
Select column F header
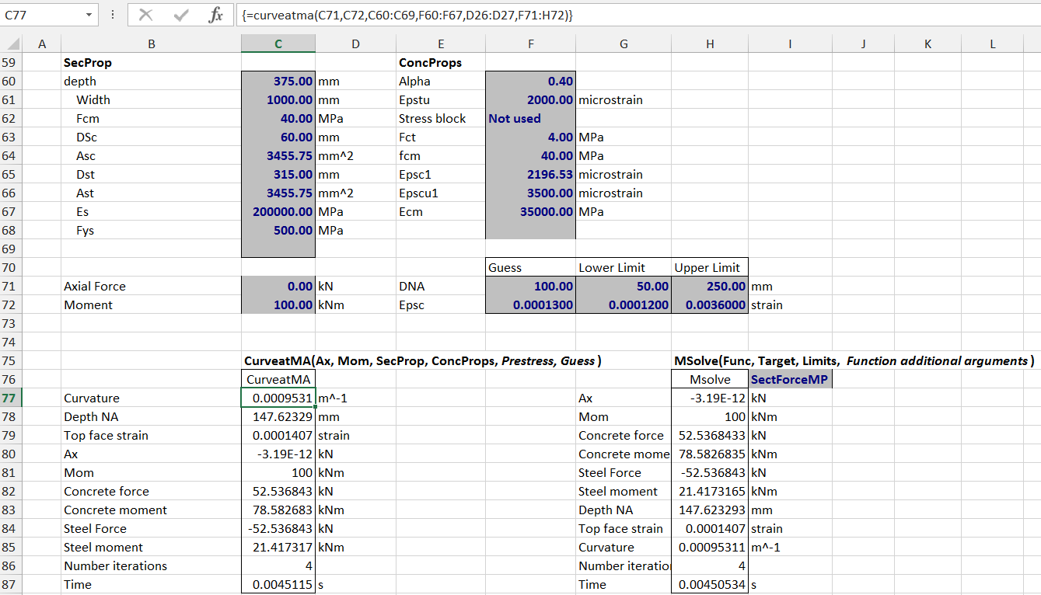coord(530,45)
